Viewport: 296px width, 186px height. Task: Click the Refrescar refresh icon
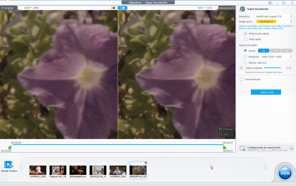pos(220,129)
